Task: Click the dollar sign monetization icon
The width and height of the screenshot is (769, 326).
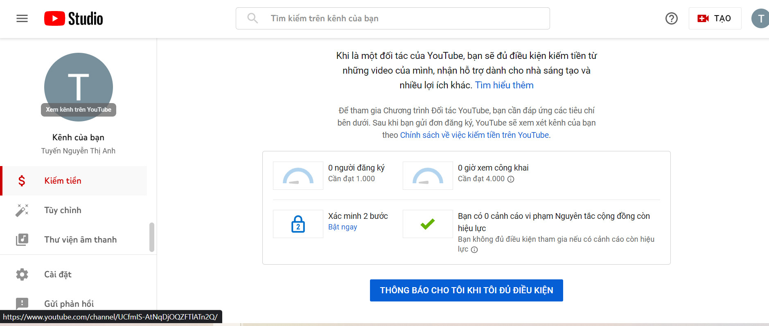Action: click(22, 181)
